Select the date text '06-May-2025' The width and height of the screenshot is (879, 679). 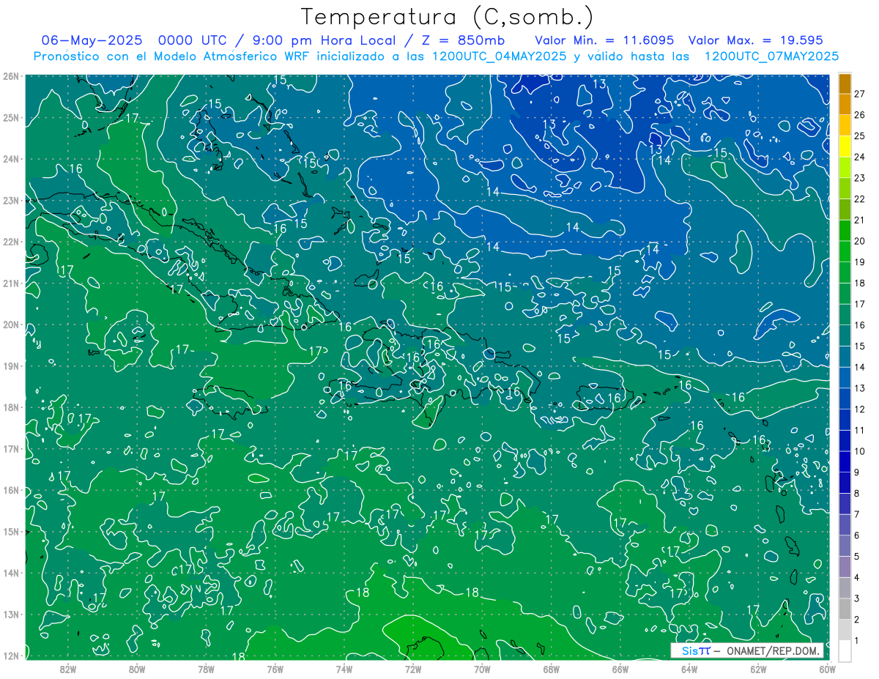[x=92, y=40]
